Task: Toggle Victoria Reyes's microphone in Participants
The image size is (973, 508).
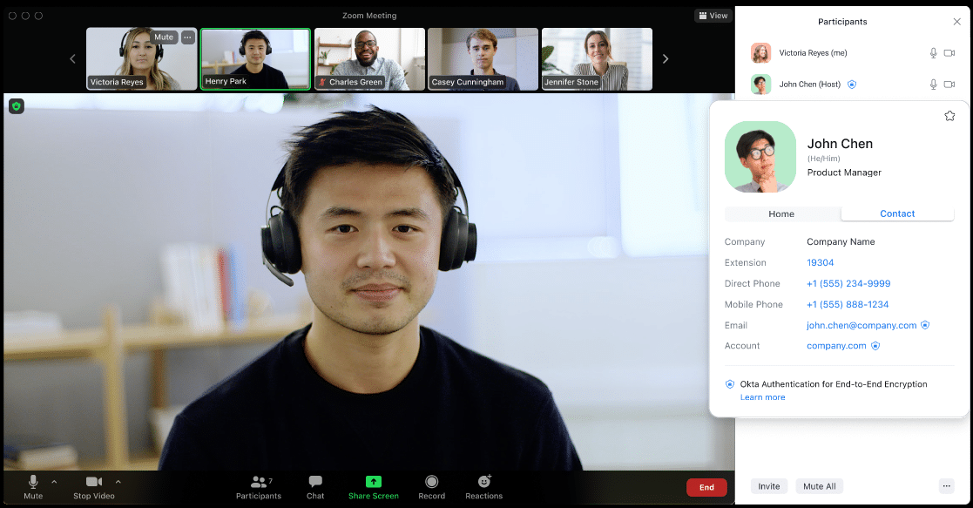Action: pyautogui.click(x=933, y=52)
